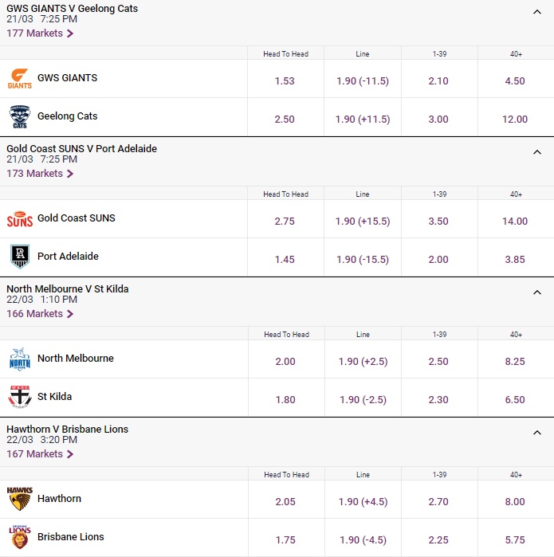The image size is (554, 557).
Task: Collapse the Hawthorn V Brisbane Lions match
Action: click(x=537, y=433)
